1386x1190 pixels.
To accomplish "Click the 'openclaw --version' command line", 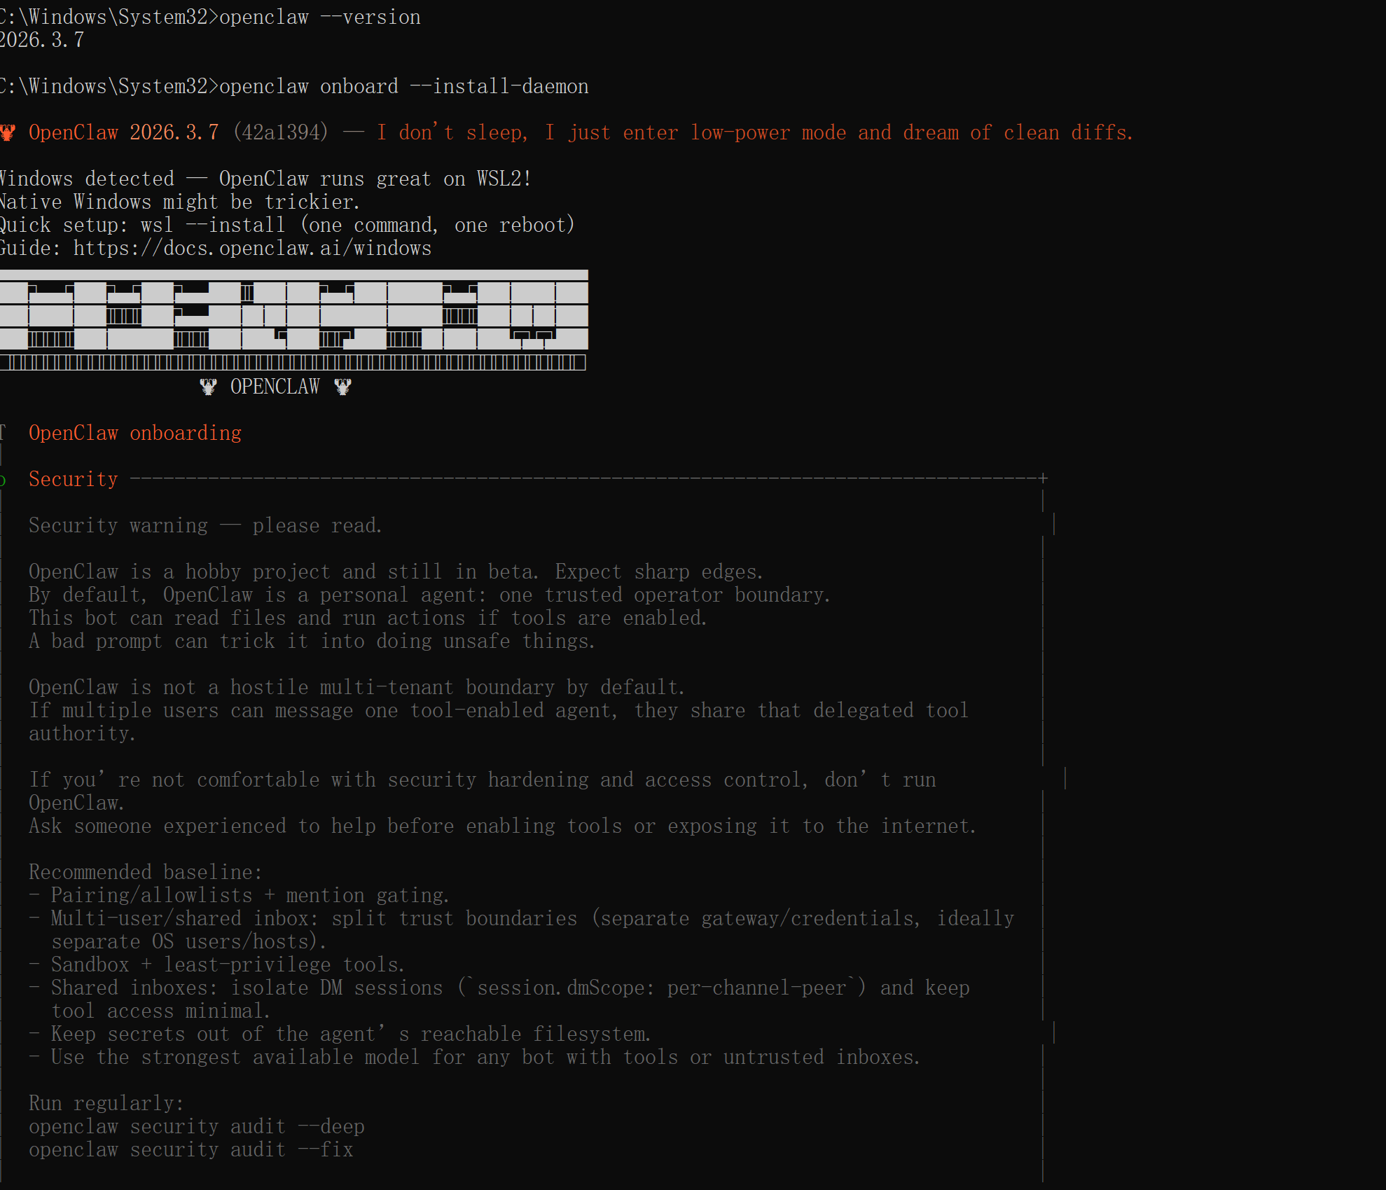I will [320, 17].
